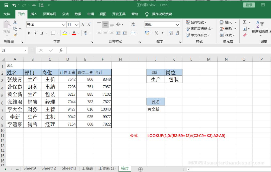Click Increase Decimal icon
This screenshot has width=271, height=172.
click(x=171, y=33)
